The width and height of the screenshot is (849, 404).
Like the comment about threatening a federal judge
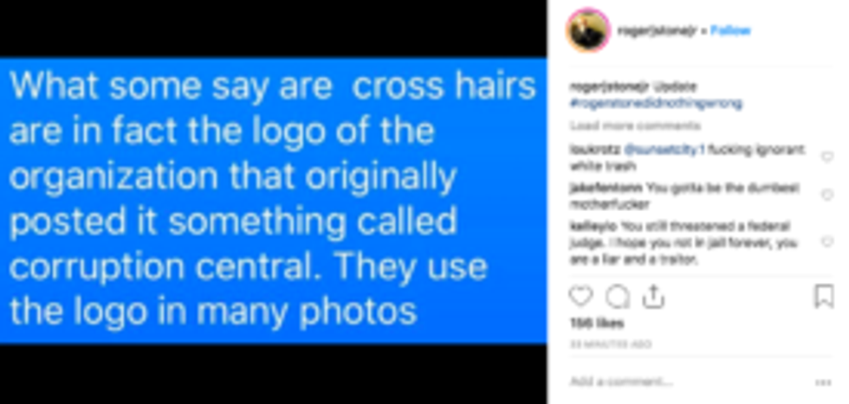[826, 241]
